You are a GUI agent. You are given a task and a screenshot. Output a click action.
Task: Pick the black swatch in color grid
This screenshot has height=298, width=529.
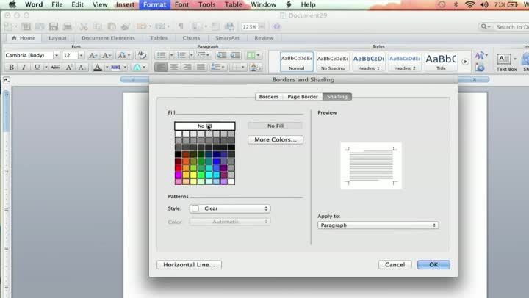pos(178,154)
